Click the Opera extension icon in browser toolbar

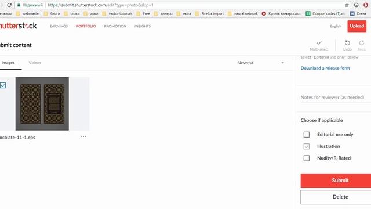366,5
